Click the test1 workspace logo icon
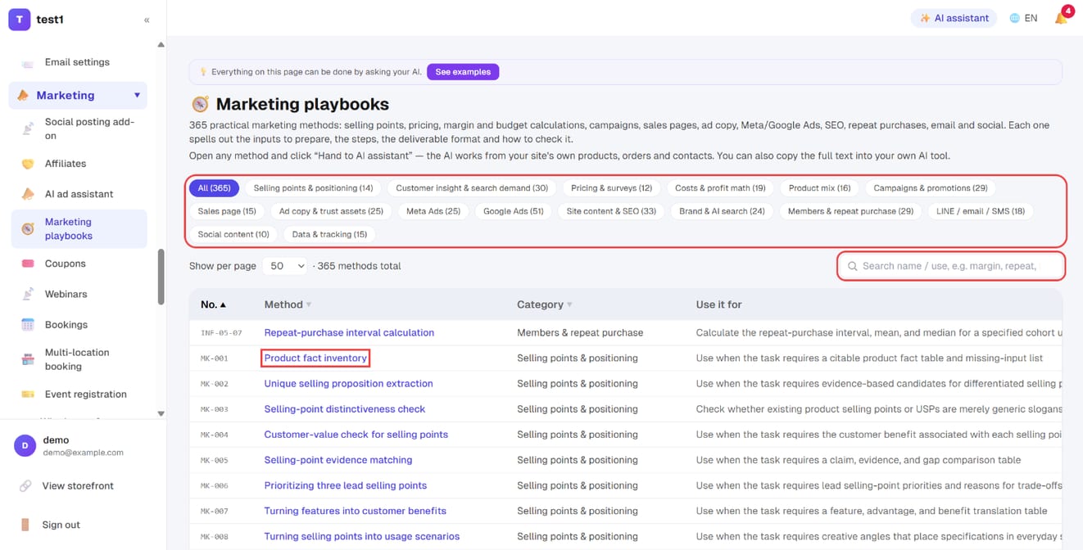 pos(20,19)
